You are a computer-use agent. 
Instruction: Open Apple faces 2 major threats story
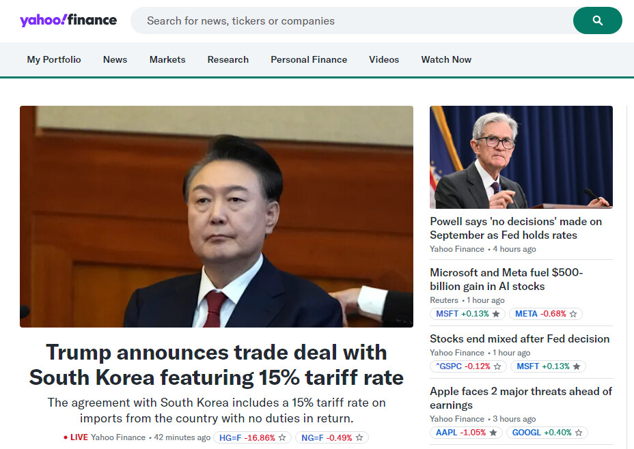(521, 398)
